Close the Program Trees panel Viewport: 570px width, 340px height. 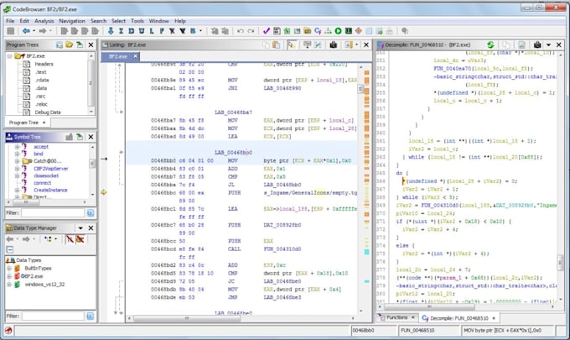[91, 44]
